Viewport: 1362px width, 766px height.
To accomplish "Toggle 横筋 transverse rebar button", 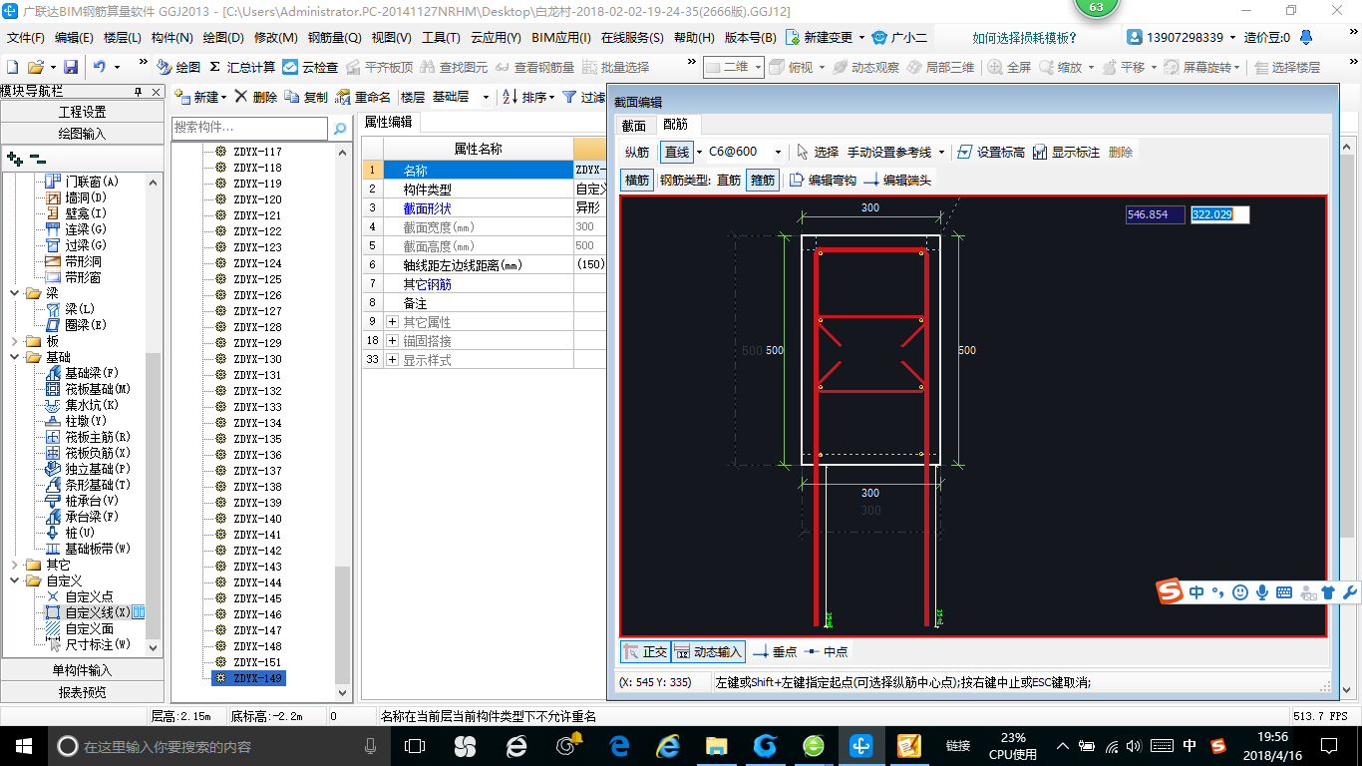I will [637, 181].
